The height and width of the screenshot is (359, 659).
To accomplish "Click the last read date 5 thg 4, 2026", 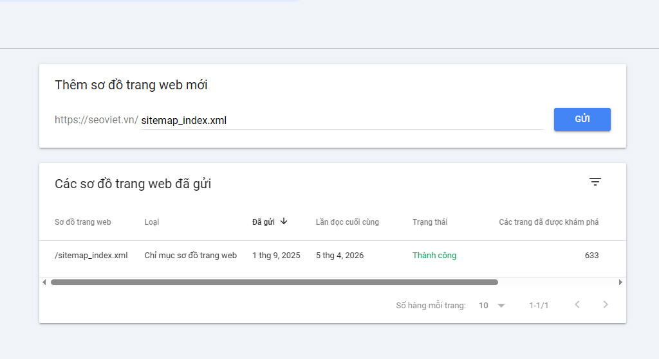I will [x=340, y=256].
